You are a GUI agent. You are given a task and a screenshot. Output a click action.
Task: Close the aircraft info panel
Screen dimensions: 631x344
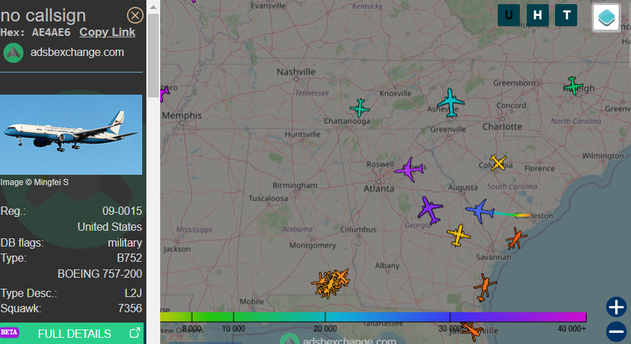[x=135, y=16]
